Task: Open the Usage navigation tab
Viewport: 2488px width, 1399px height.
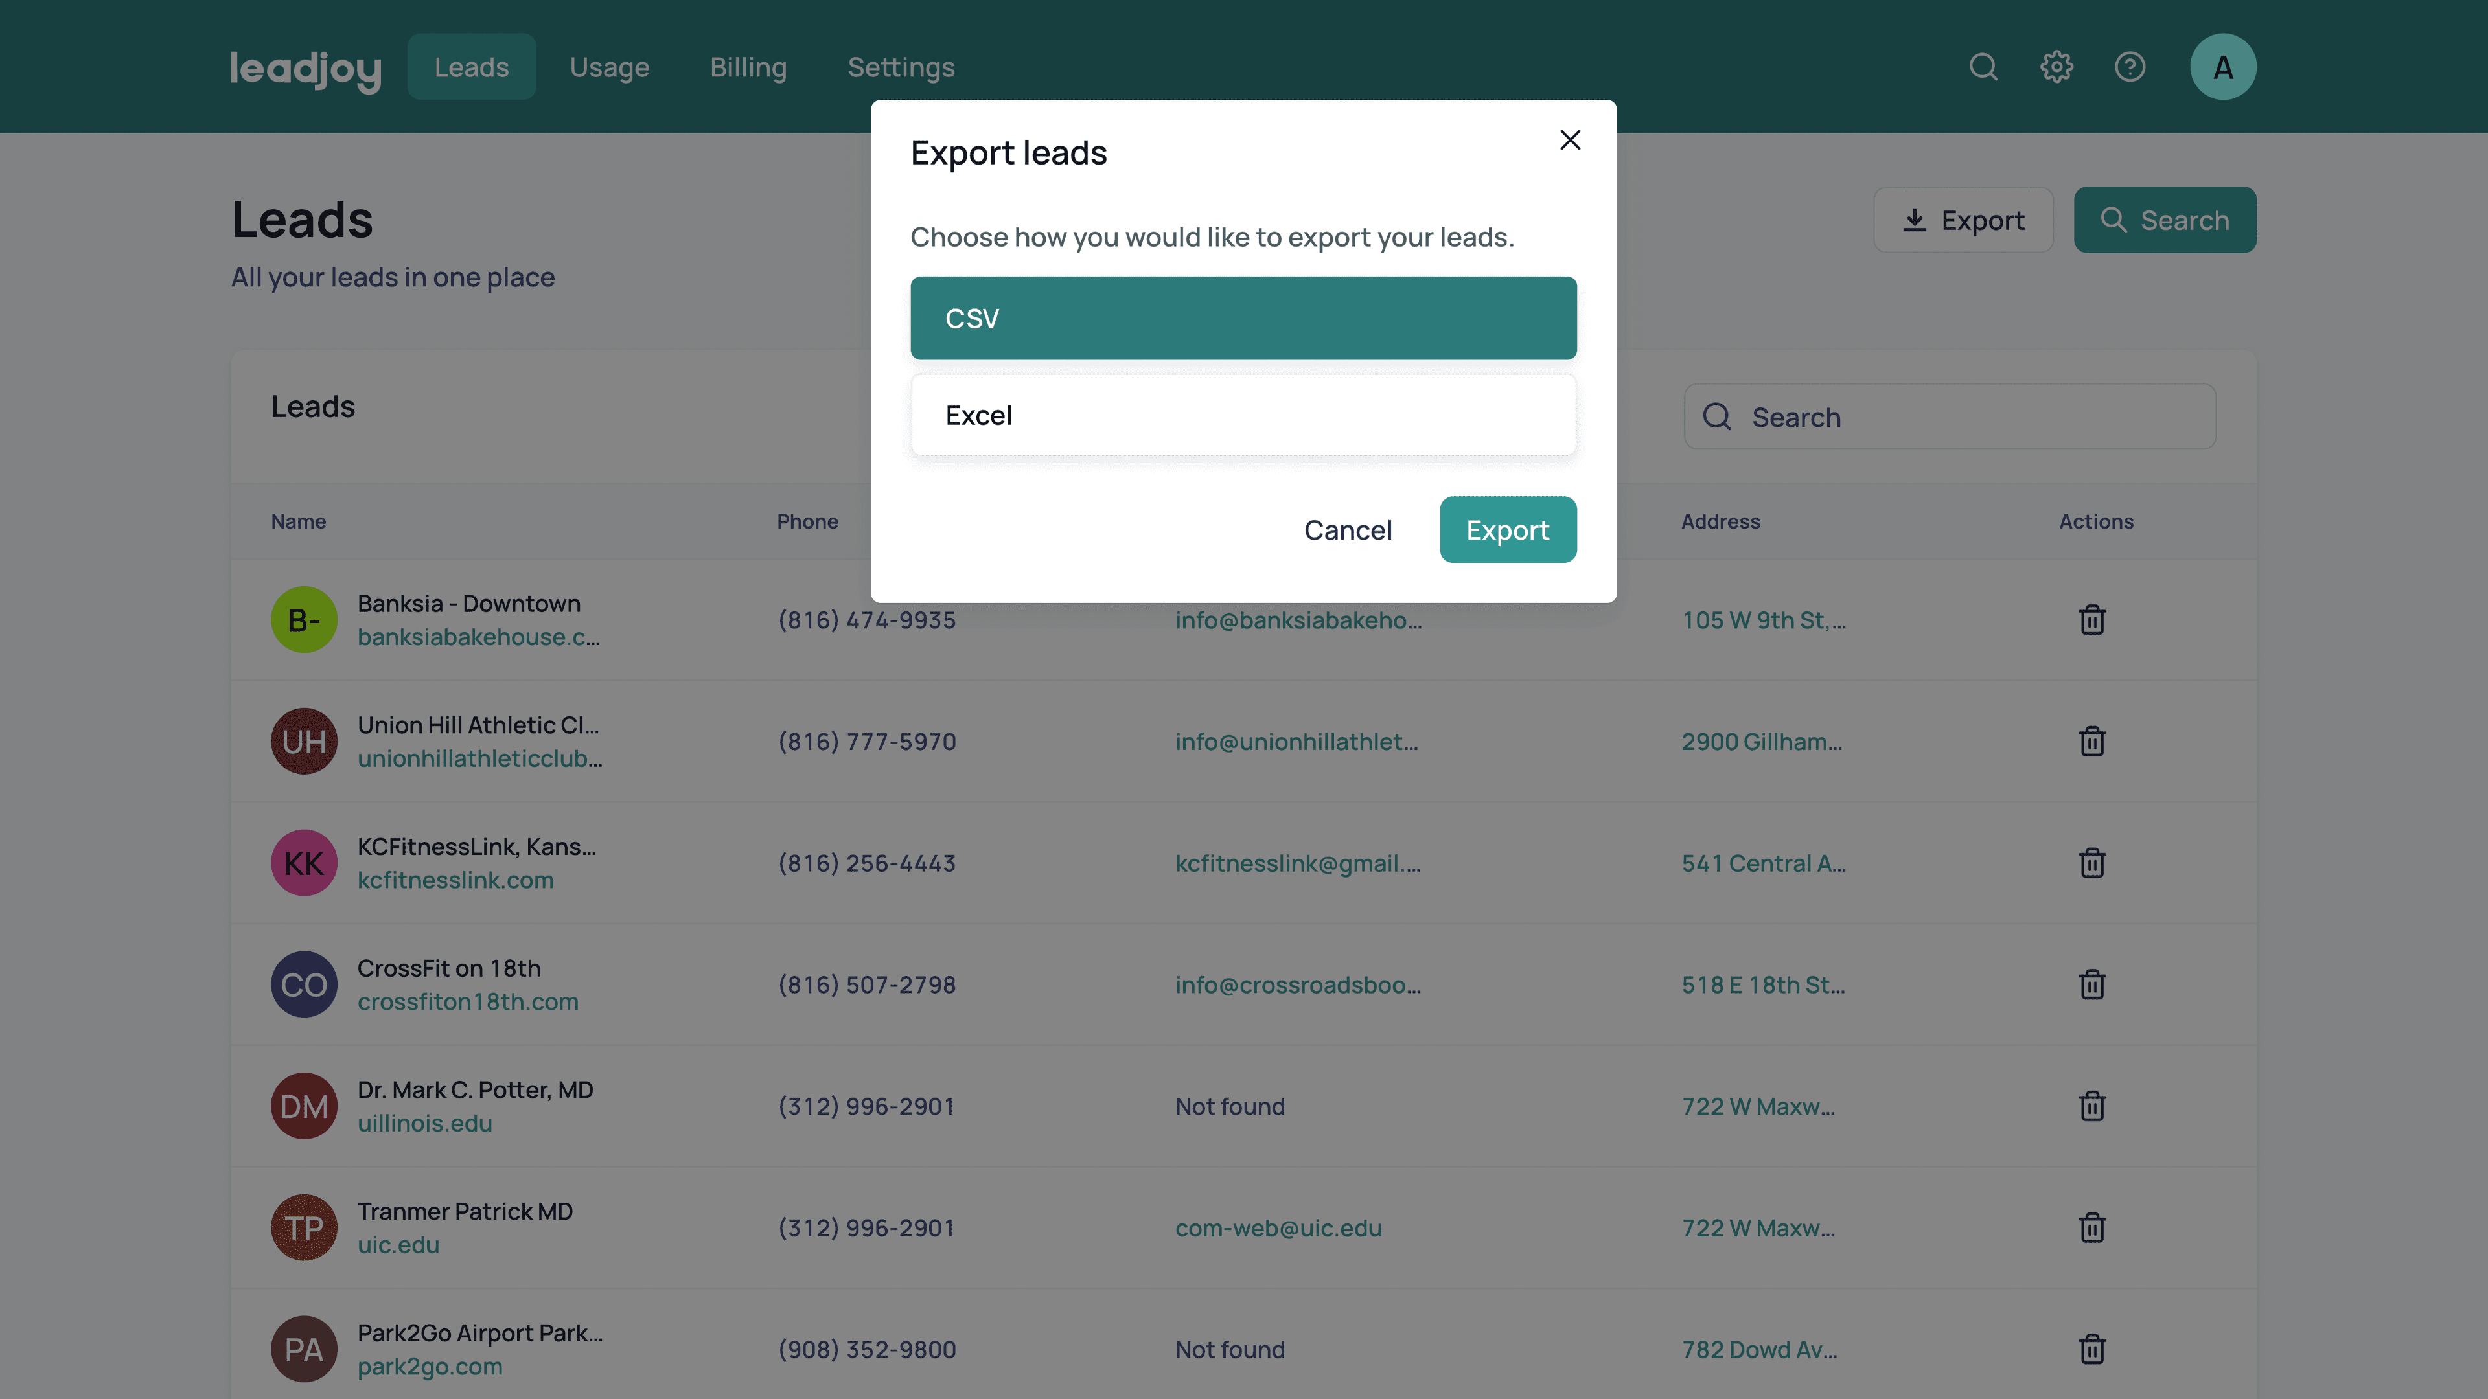Action: point(610,67)
